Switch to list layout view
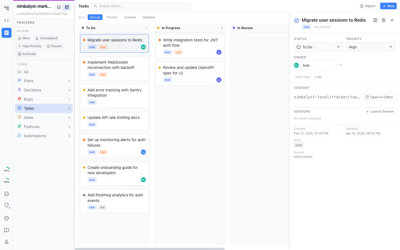This screenshot has width=400, height=250. [x=59, y=7]
